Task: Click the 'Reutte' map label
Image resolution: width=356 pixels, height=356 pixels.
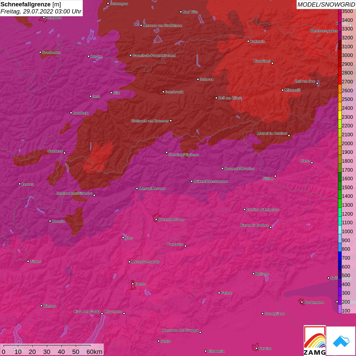Action: pyautogui.click(x=96, y=56)
